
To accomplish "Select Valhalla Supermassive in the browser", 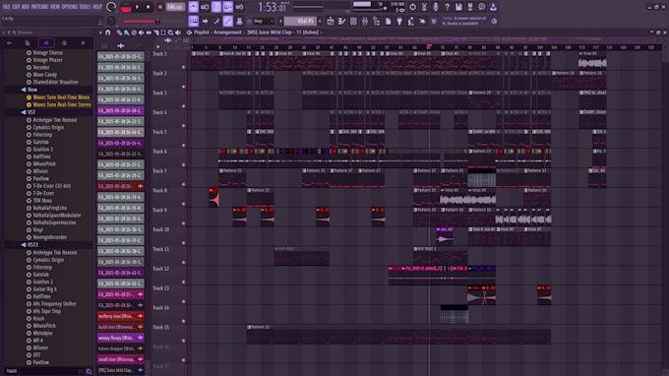I will [54, 222].
